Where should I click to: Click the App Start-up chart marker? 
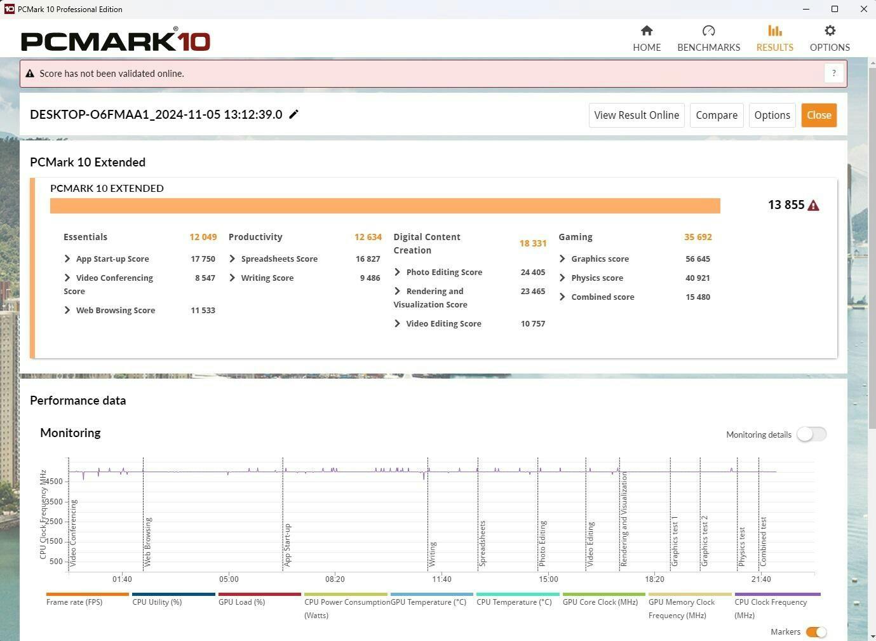coord(287,544)
